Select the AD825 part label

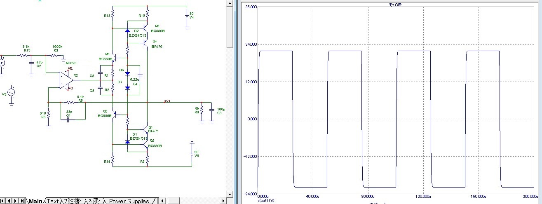(71, 63)
